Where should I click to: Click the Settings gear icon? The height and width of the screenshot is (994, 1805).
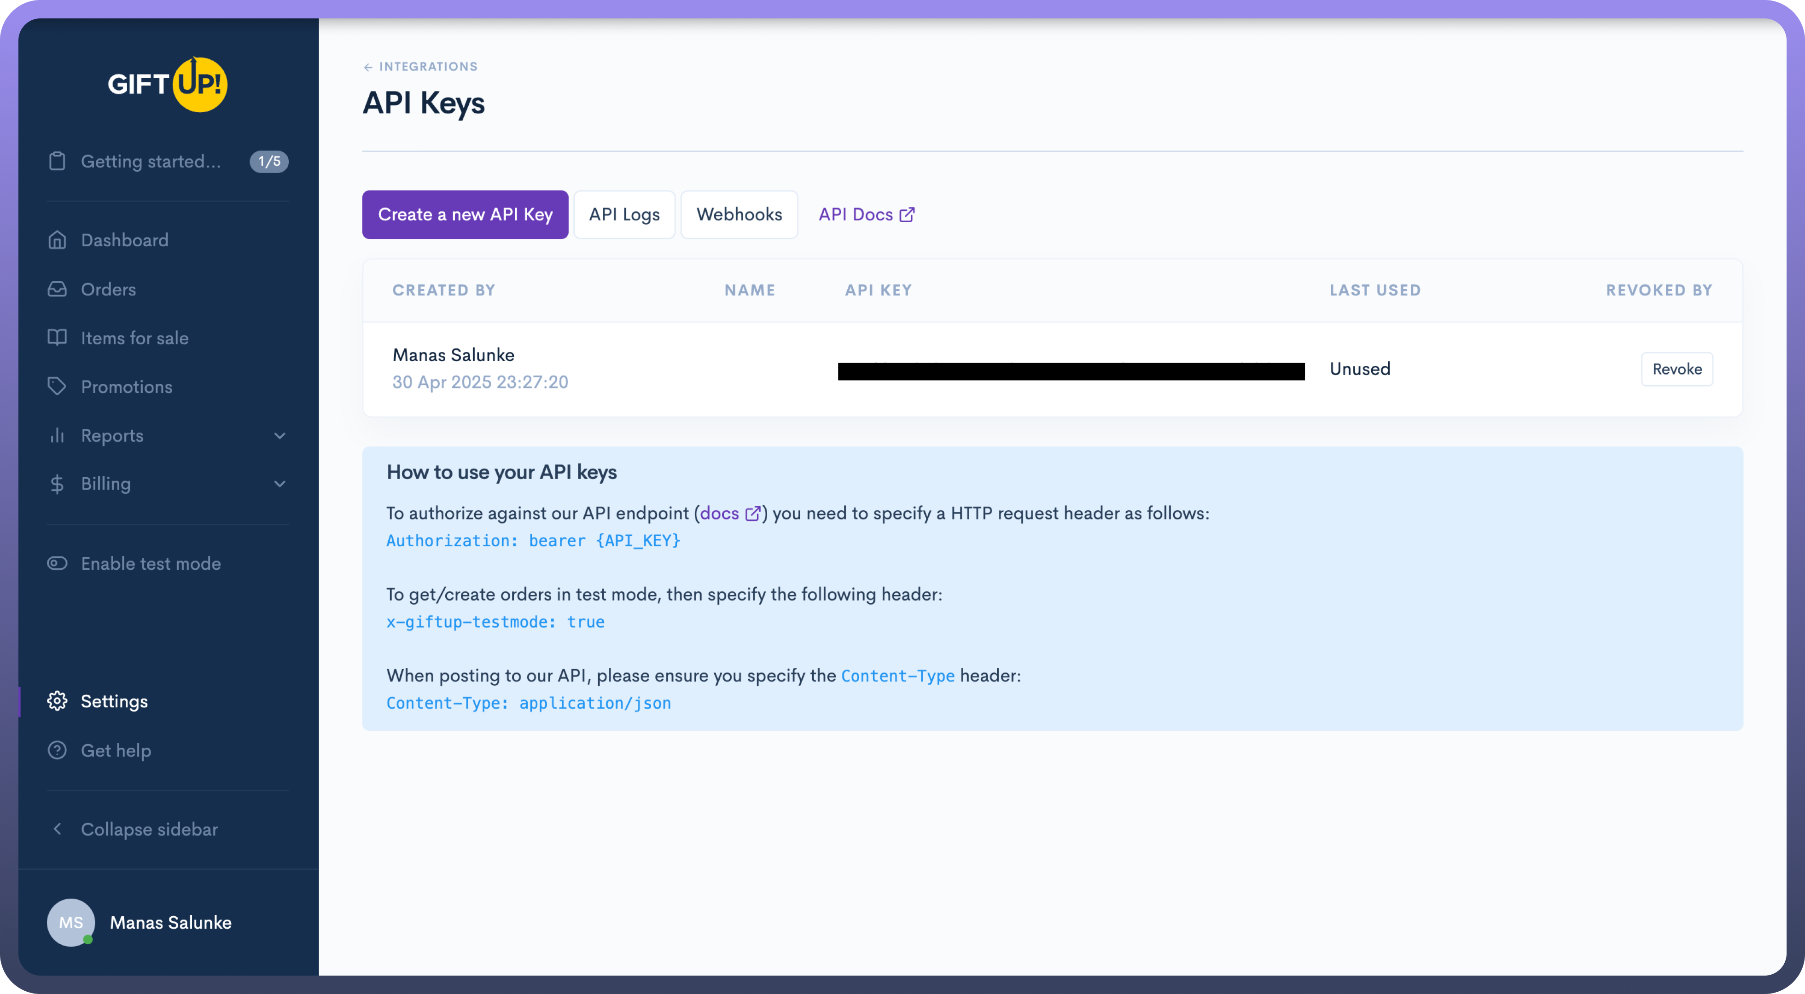coord(57,701)
